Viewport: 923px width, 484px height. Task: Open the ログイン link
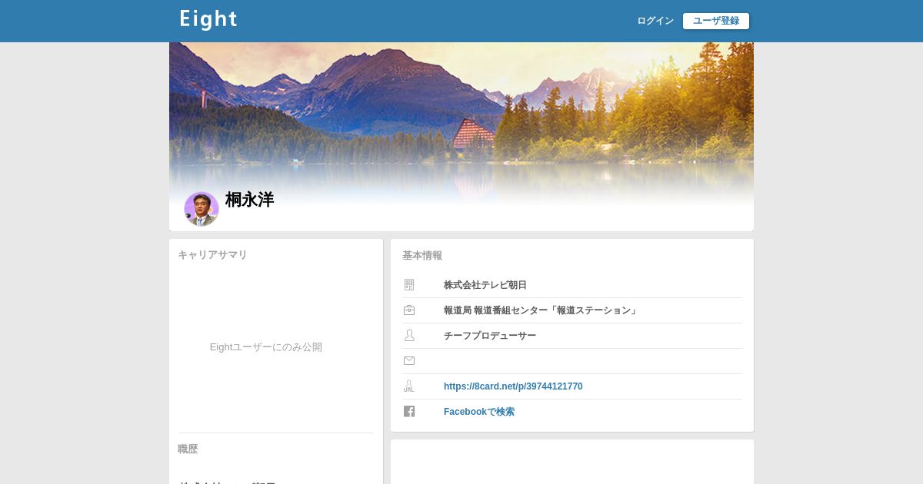click(655, 21)
